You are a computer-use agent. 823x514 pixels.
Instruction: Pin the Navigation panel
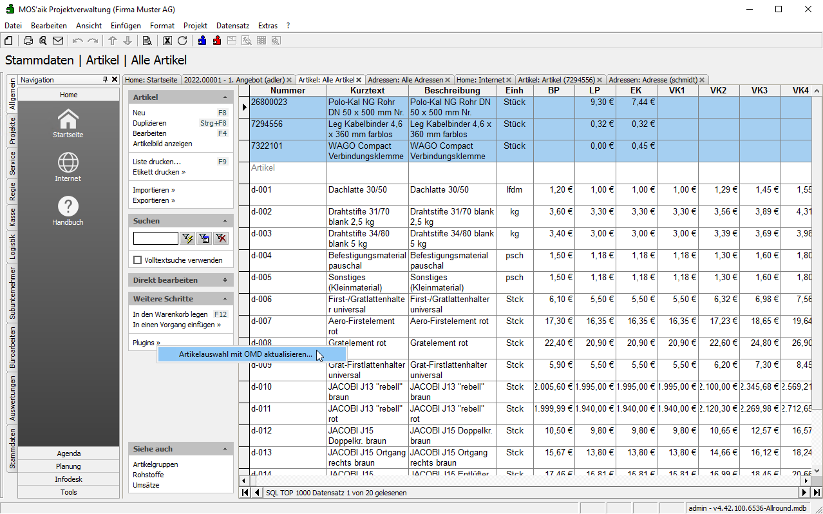(105, 80)
